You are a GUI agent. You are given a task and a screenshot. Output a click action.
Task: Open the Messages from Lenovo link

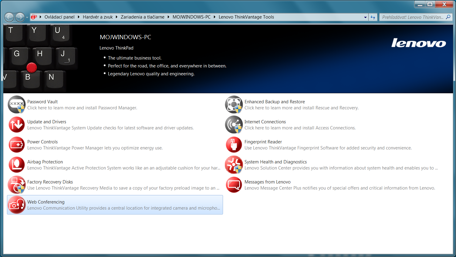tap(268, 182)
